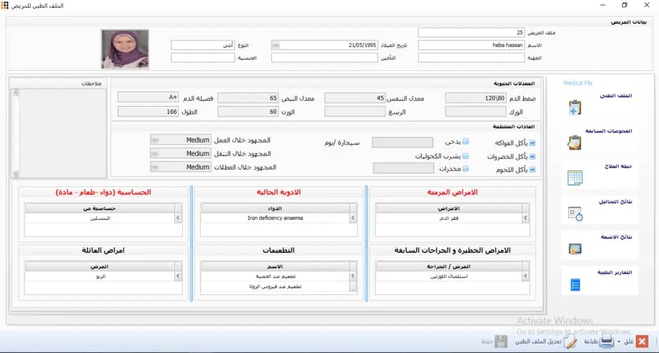Image resolution: width=659 pixels, height=353 pixels.
Task: Click the الدواء column header in medications
Action: (x=274, y=209)
